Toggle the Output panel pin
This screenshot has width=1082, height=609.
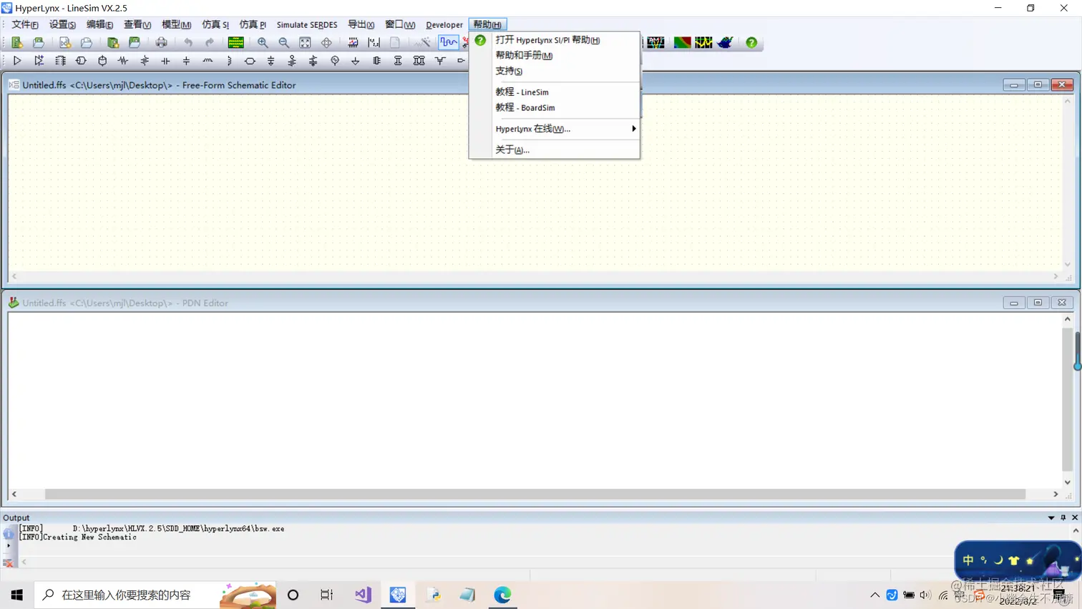click(1063, 517)
